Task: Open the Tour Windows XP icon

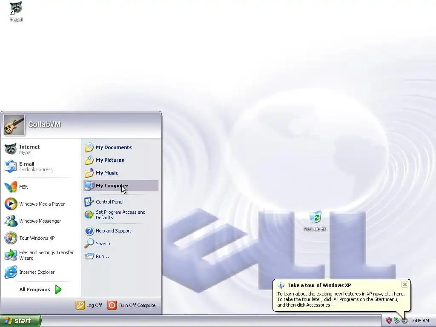Action: pos(11,238)
